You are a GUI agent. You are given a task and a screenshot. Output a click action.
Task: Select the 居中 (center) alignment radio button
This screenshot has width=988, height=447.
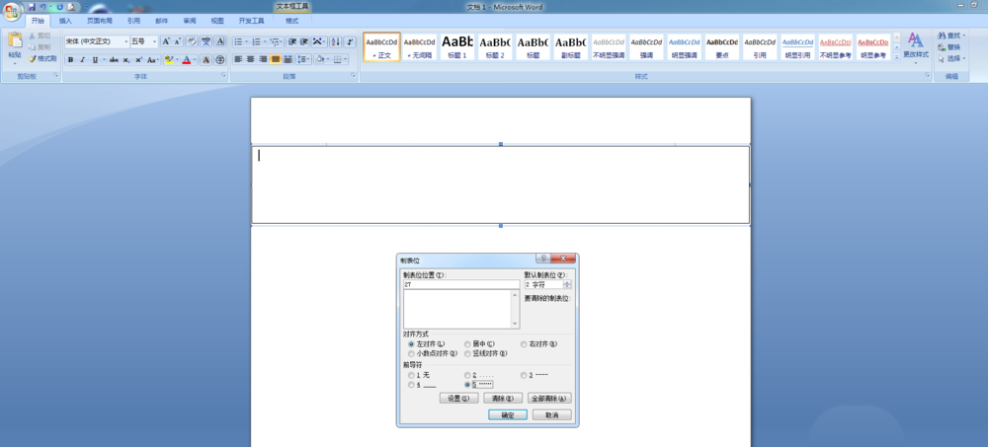click(467, 343)
